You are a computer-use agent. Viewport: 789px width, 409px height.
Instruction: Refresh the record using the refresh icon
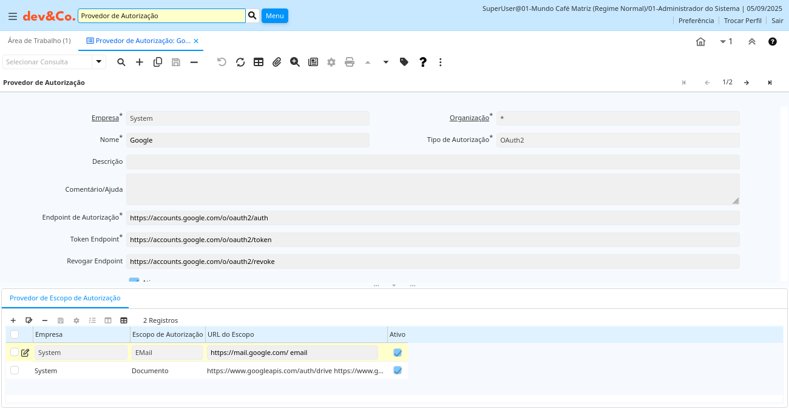[x=240, y=62]
